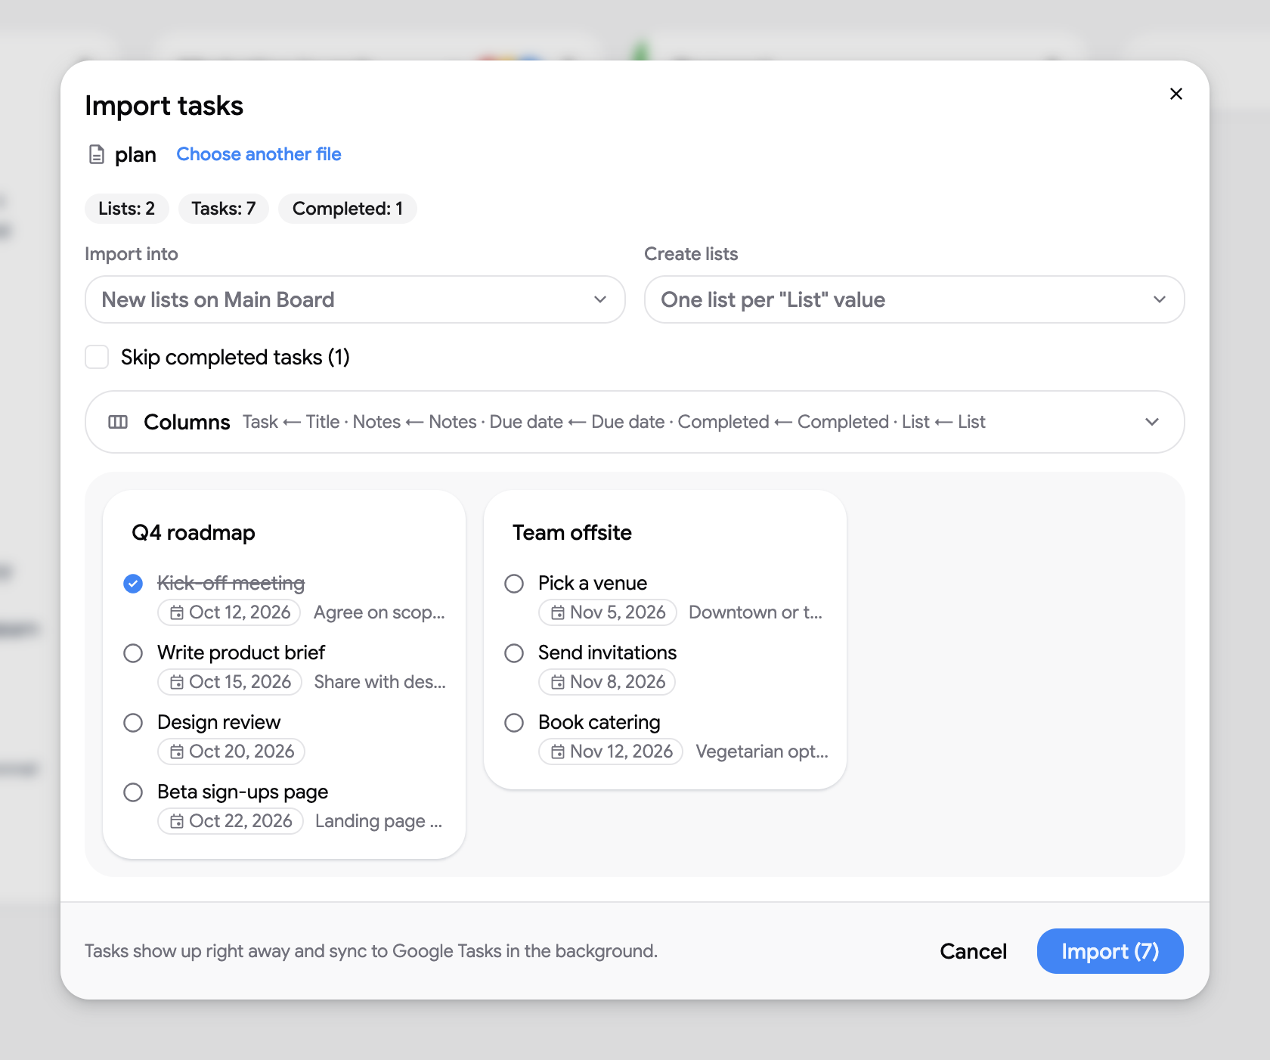
Task: Enable Skip completed tasks checkbox
Action: click(97, 357)
